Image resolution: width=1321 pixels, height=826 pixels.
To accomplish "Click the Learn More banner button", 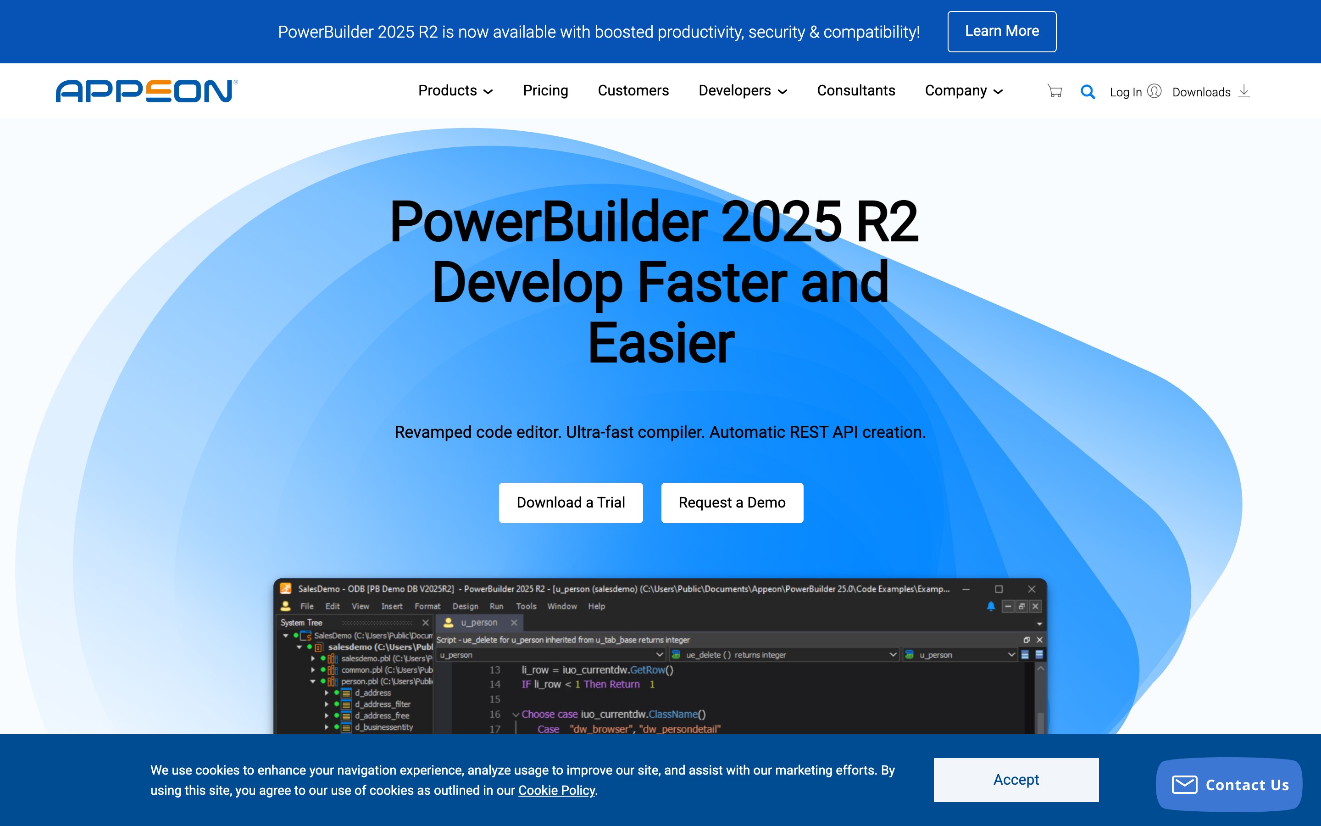I will tap(1002, 31).
